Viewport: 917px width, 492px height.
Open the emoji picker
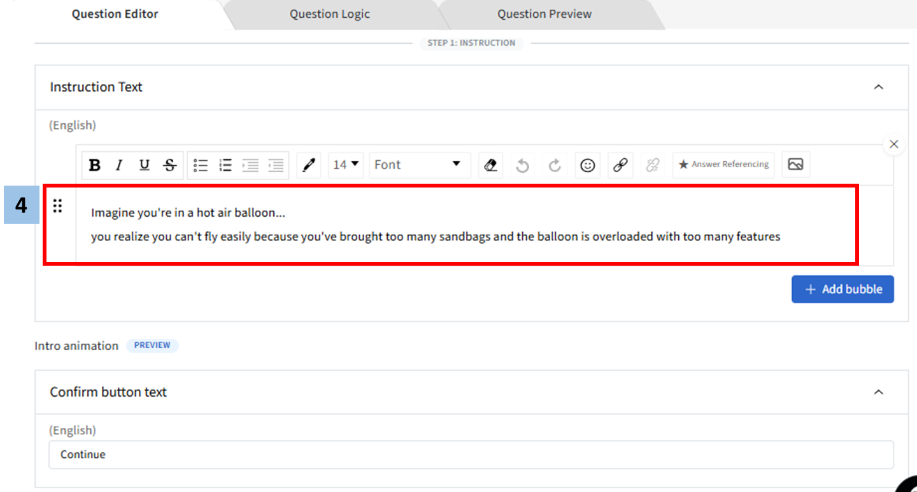(x=587, y=165)
